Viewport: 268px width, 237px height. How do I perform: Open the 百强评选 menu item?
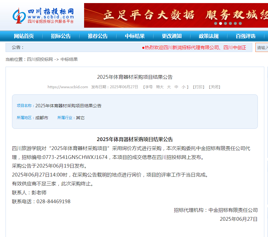246,36
